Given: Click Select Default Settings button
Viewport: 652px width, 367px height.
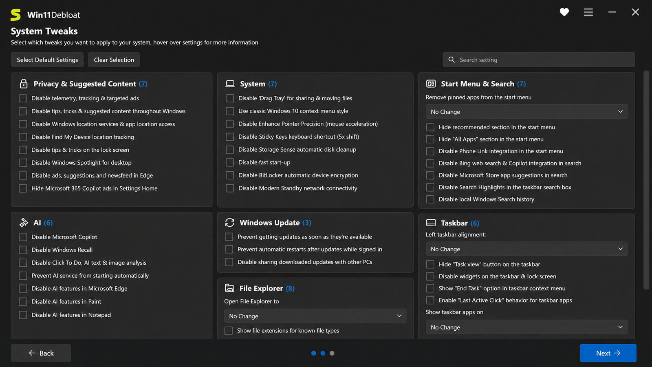Looking at the screenshot, I should click(x=47, y=60).
